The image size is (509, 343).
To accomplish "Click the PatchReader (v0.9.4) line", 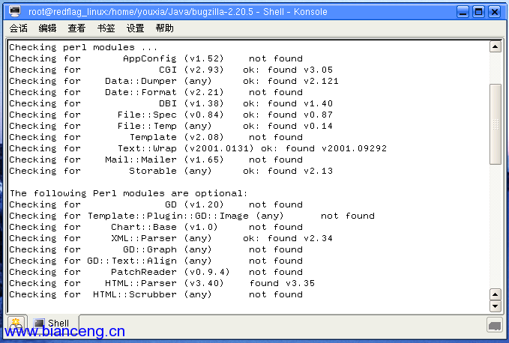I will [156, 272].
